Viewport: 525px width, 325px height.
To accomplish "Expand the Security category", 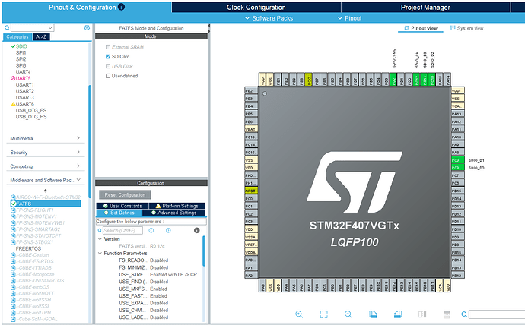I will [x=45, y=153].
